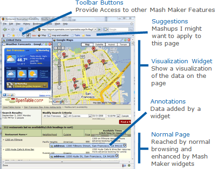Pan the map right with the arrow
This screenshot has height=169, width=215.
(63, 48)
